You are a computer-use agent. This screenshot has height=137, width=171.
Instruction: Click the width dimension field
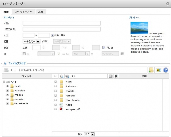coord(29,35)
